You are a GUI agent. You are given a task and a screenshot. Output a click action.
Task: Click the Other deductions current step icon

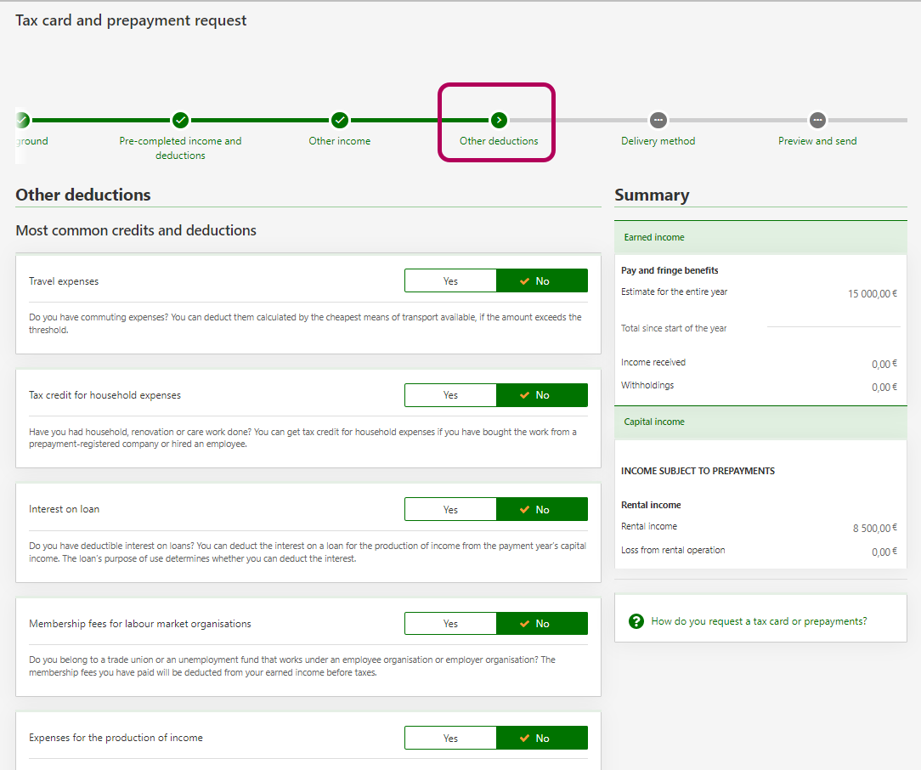pyautogui.click(x=499, y=120)
